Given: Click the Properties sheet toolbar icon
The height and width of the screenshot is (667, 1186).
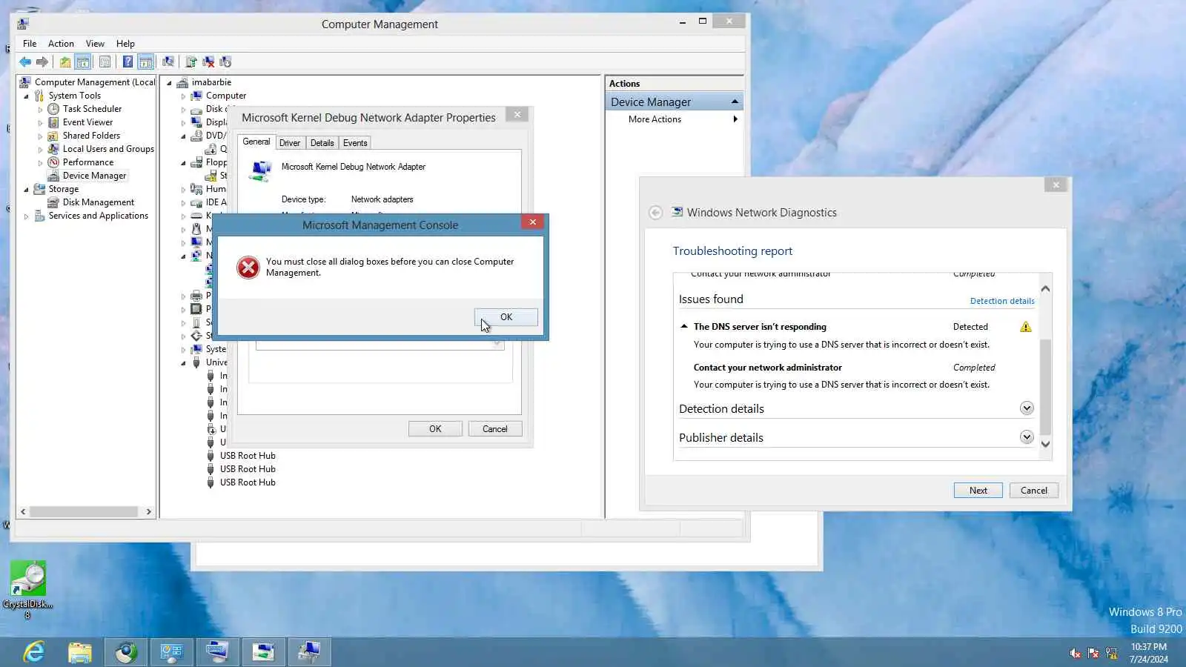Looking at the screenshot, I should pos(105,62).
